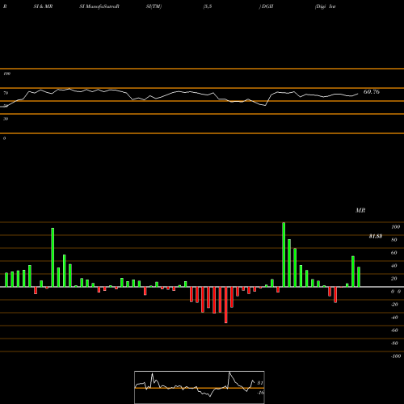
Task: Click the 'SI MunafaSutraR' header text
Action: point(99,6)
